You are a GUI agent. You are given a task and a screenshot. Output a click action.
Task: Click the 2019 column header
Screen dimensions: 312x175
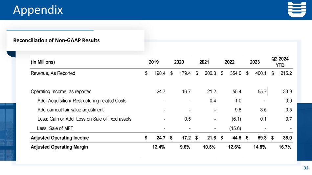coord(154,62)
